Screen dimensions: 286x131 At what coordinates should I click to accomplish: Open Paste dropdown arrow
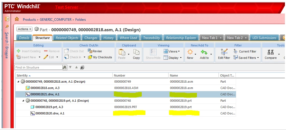pyautogui.click(x=129, y=54)
